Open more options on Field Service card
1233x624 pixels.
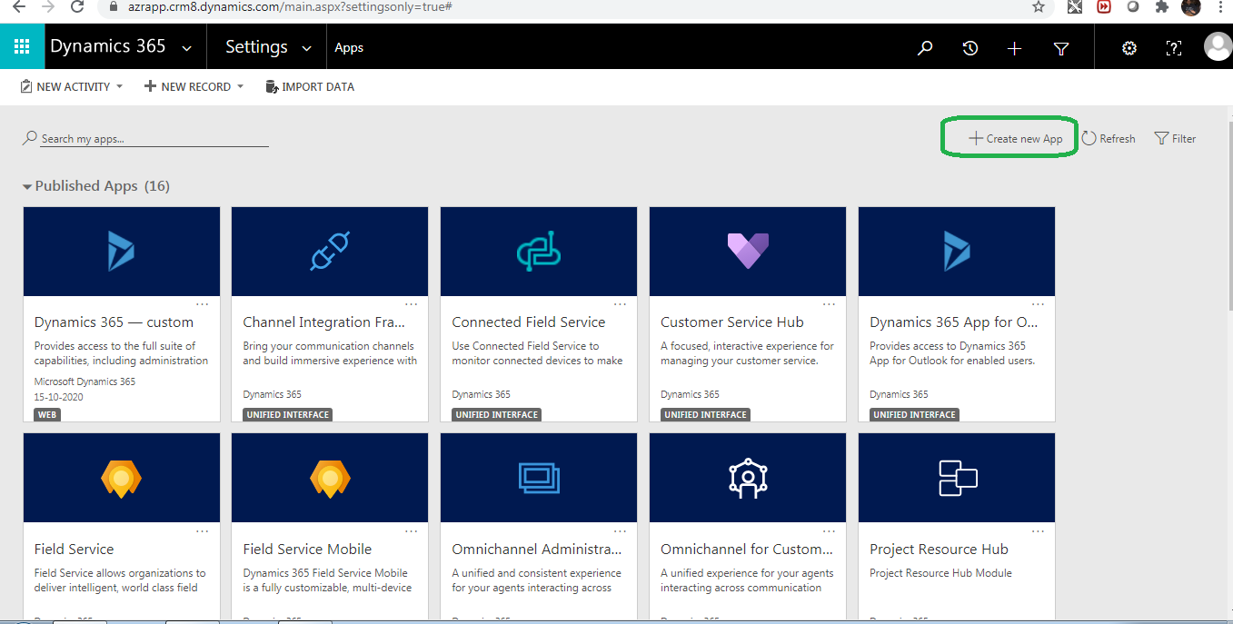pyautogui.click(x=203, y=530)
